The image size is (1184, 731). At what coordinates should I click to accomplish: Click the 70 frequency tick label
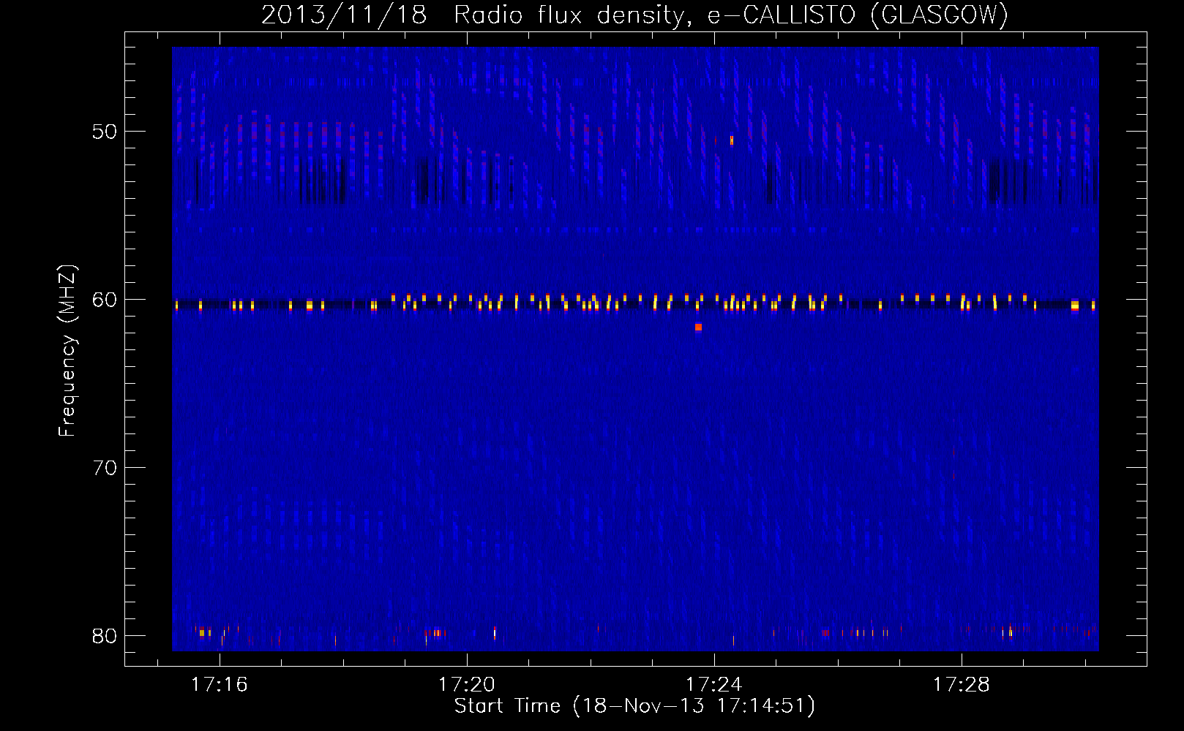tap(105, 468)
